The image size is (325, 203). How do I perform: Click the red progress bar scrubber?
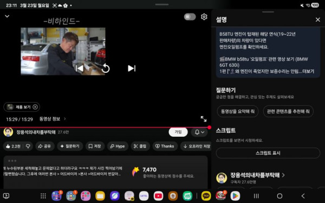click(x=209, y=128)
